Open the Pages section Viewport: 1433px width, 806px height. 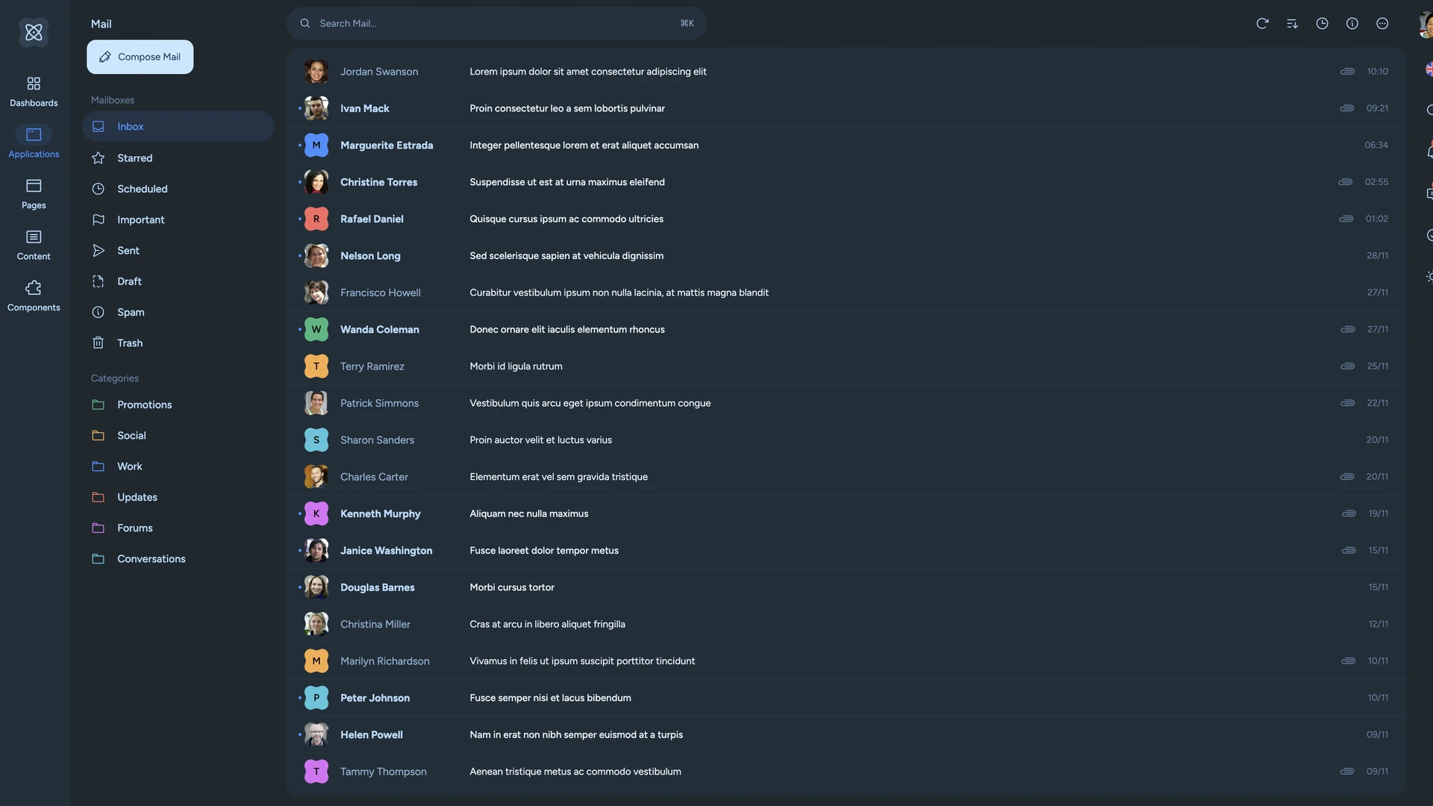pos(34,194)
